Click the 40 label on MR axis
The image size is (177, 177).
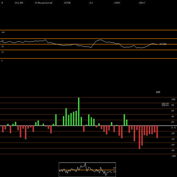[173, 116]
